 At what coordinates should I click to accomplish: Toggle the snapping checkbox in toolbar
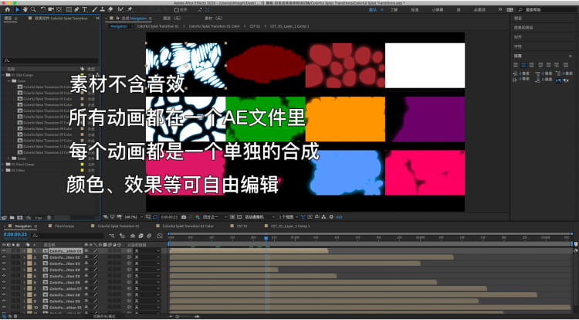(x=176, y=9)
